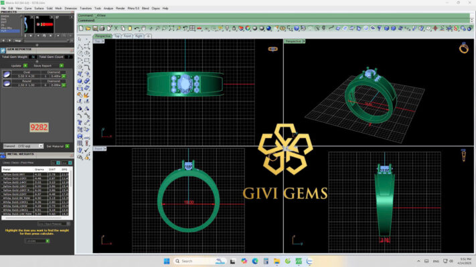Image resolution: width=476 pixels, height=267 pixels.
Task: Click the oval gem thumbnail
Action: tap(7, 74)
